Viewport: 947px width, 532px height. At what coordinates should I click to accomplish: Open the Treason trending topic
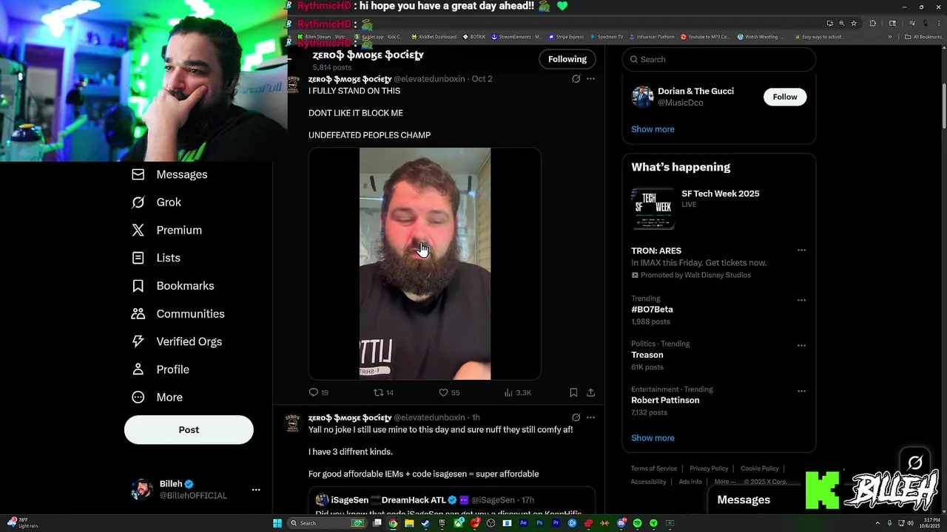(647, 355)
